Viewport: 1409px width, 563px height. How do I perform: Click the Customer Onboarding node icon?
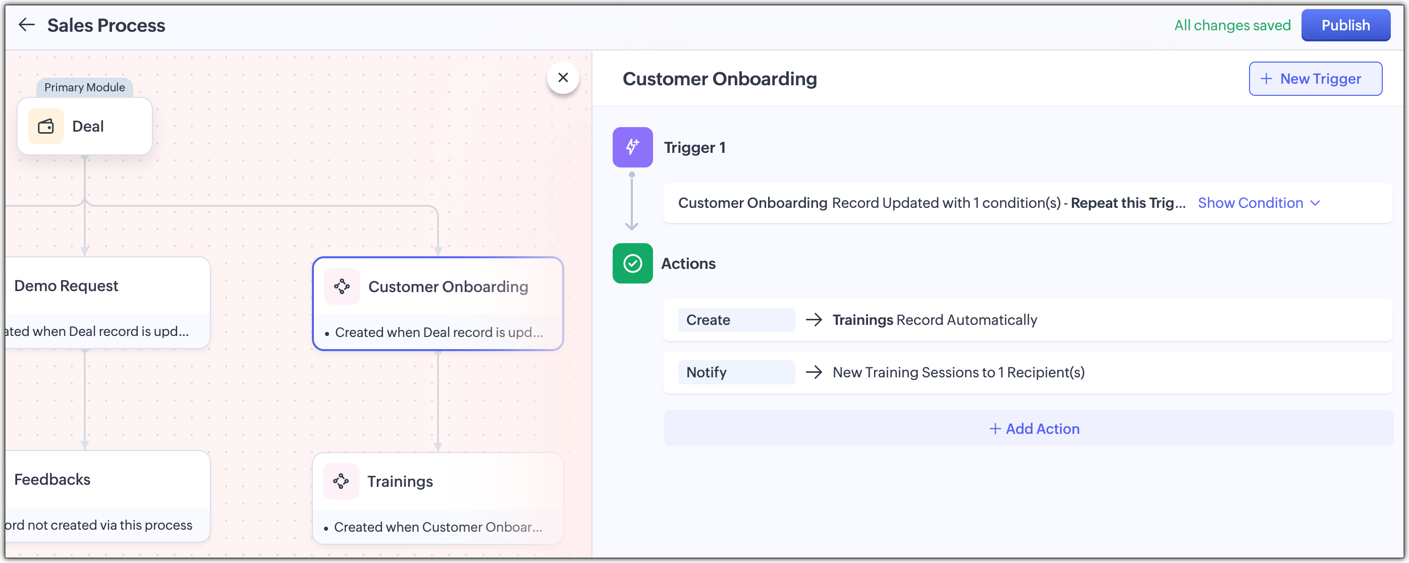click(342, 287)
